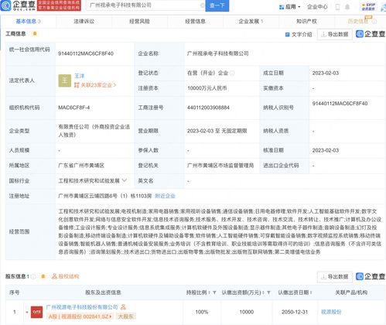Viewport: 386px width, 325px height.
Task: Sort by 认缴出资日期 column arrows
Action: tap(311, 292)
